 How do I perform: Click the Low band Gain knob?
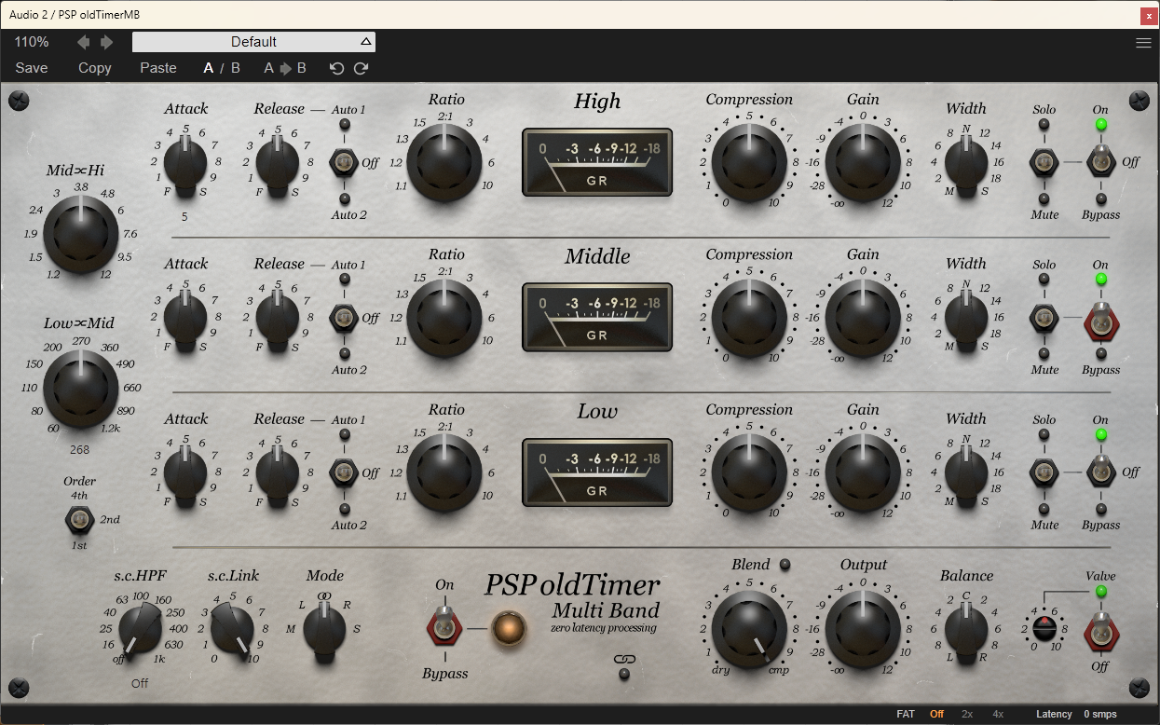(x=863, y=472)
